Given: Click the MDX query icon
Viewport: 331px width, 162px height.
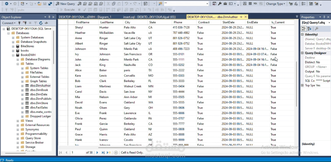Looking at the screenshot, I should coord(85,4).
